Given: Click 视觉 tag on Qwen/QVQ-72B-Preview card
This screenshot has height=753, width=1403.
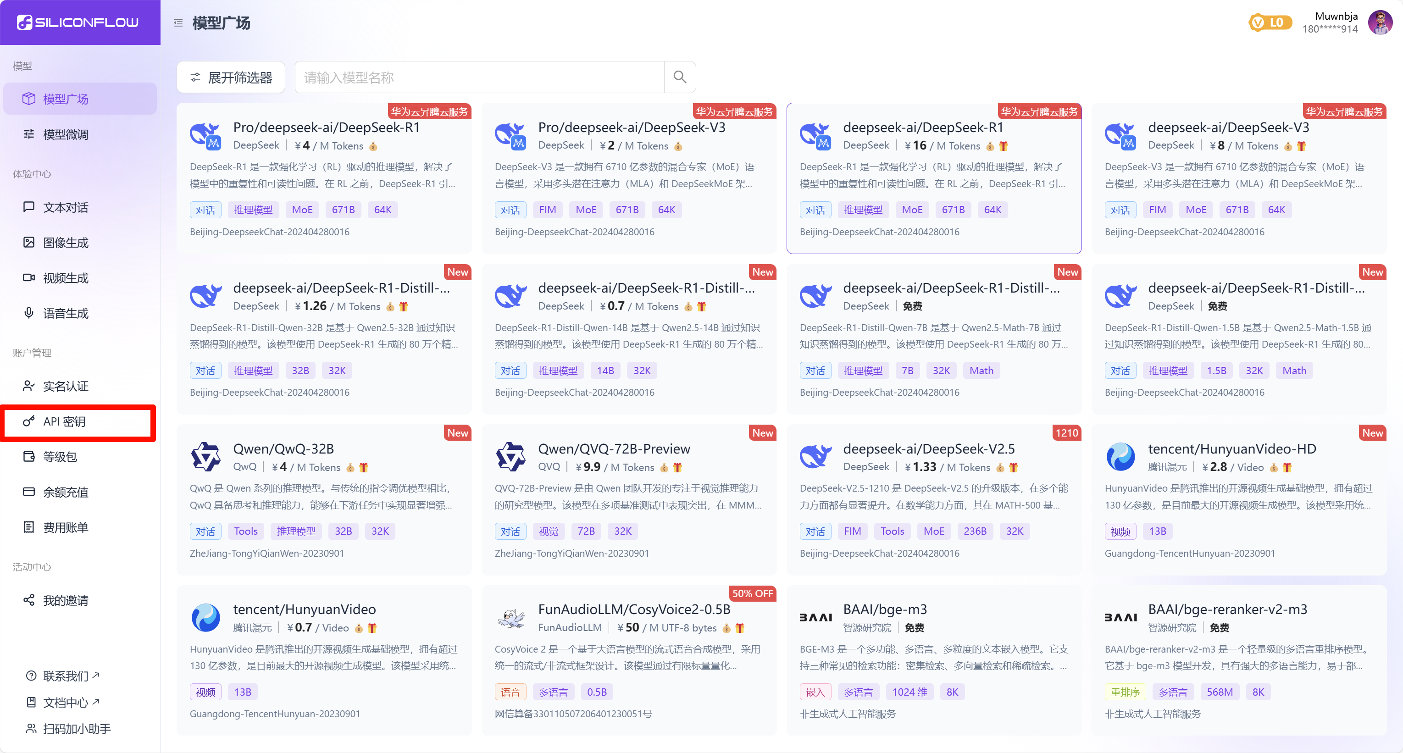Looking at the screenshot, I should click(549, 531).
